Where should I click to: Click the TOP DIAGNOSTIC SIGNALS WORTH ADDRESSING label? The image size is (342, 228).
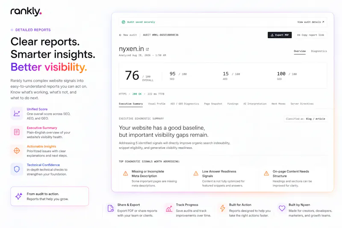149,162
